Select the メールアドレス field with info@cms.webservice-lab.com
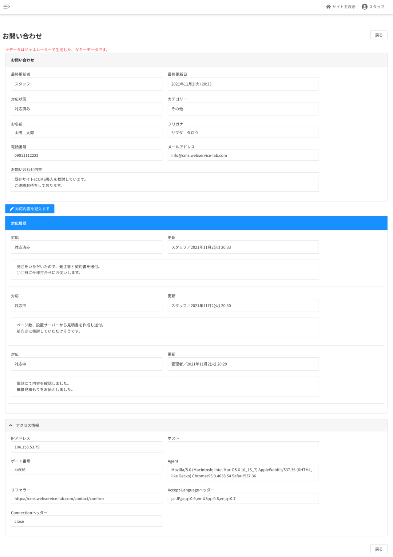Screen dimensions: 393x557 coord(243,155)
